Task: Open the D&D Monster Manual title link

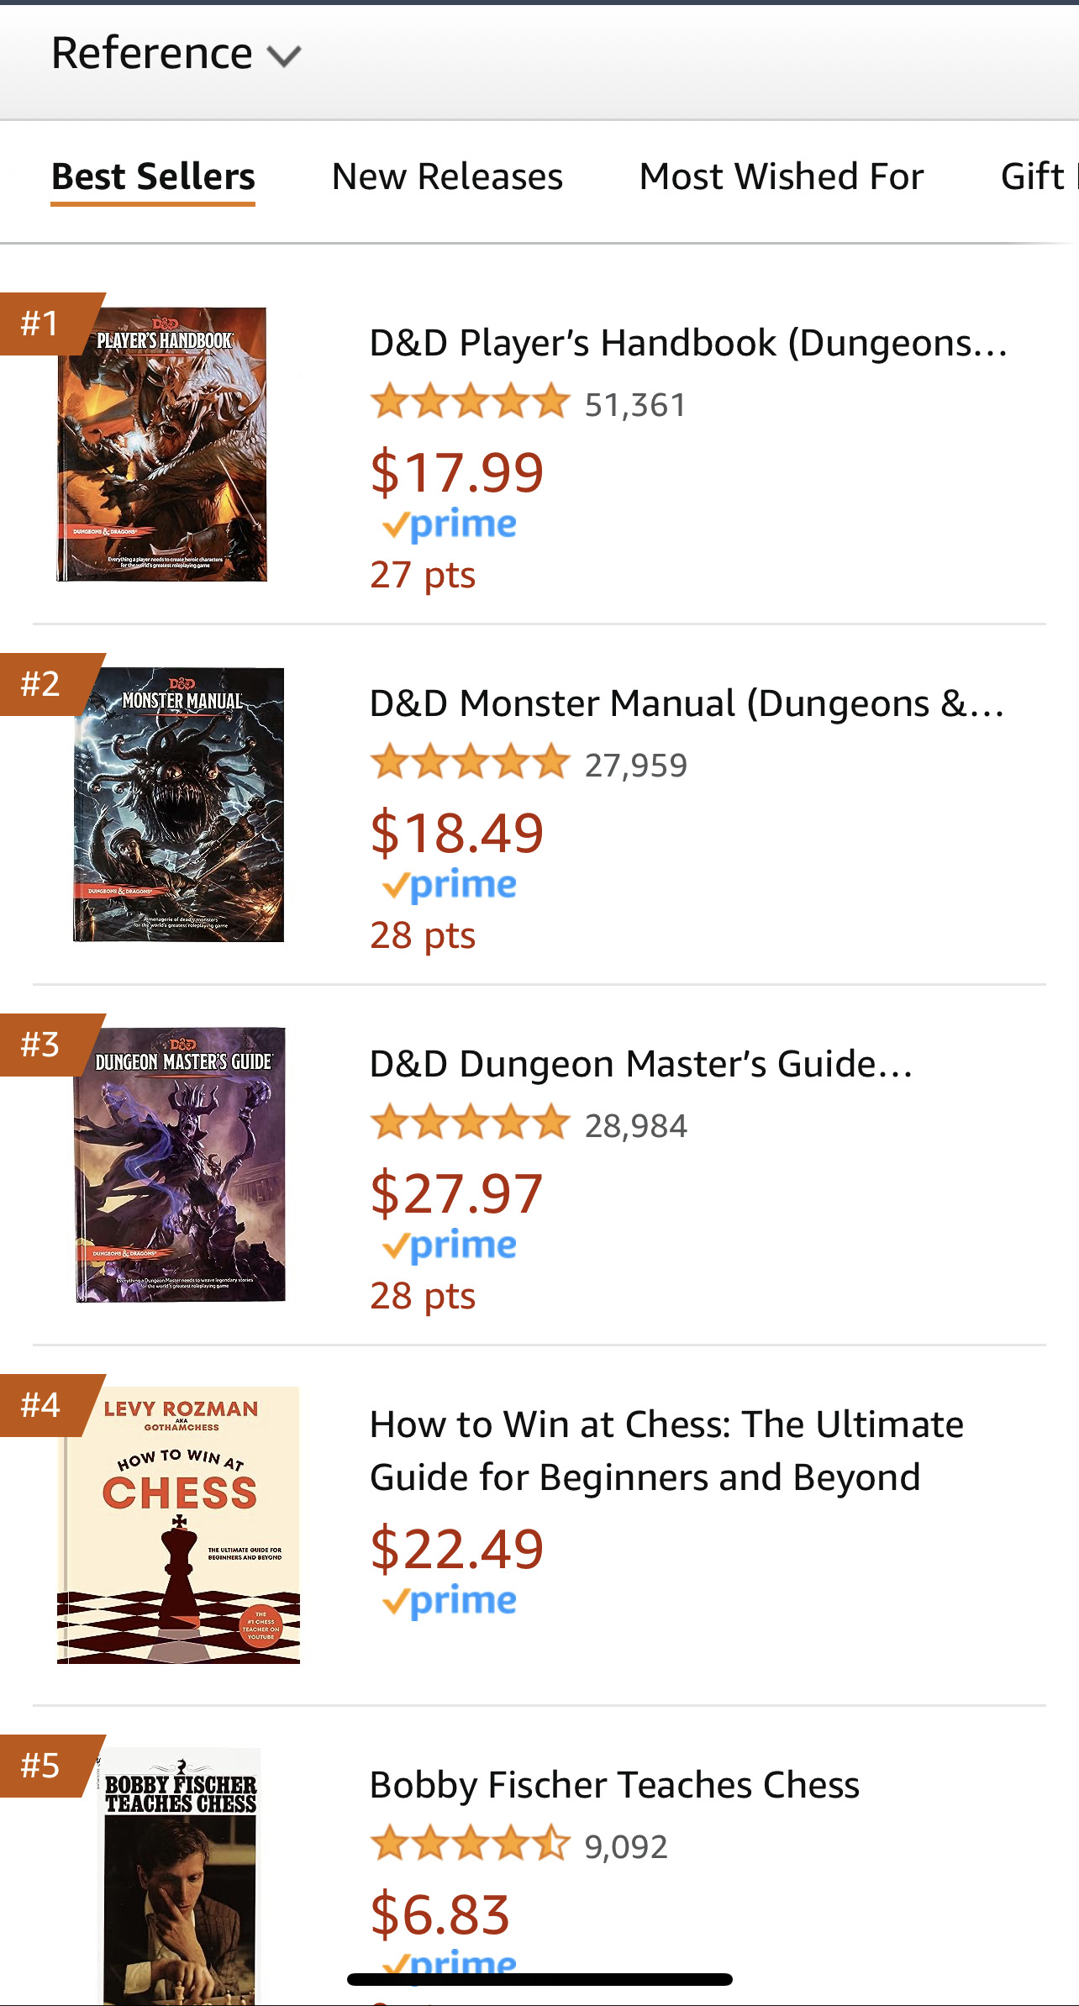Action: [687, 703]
